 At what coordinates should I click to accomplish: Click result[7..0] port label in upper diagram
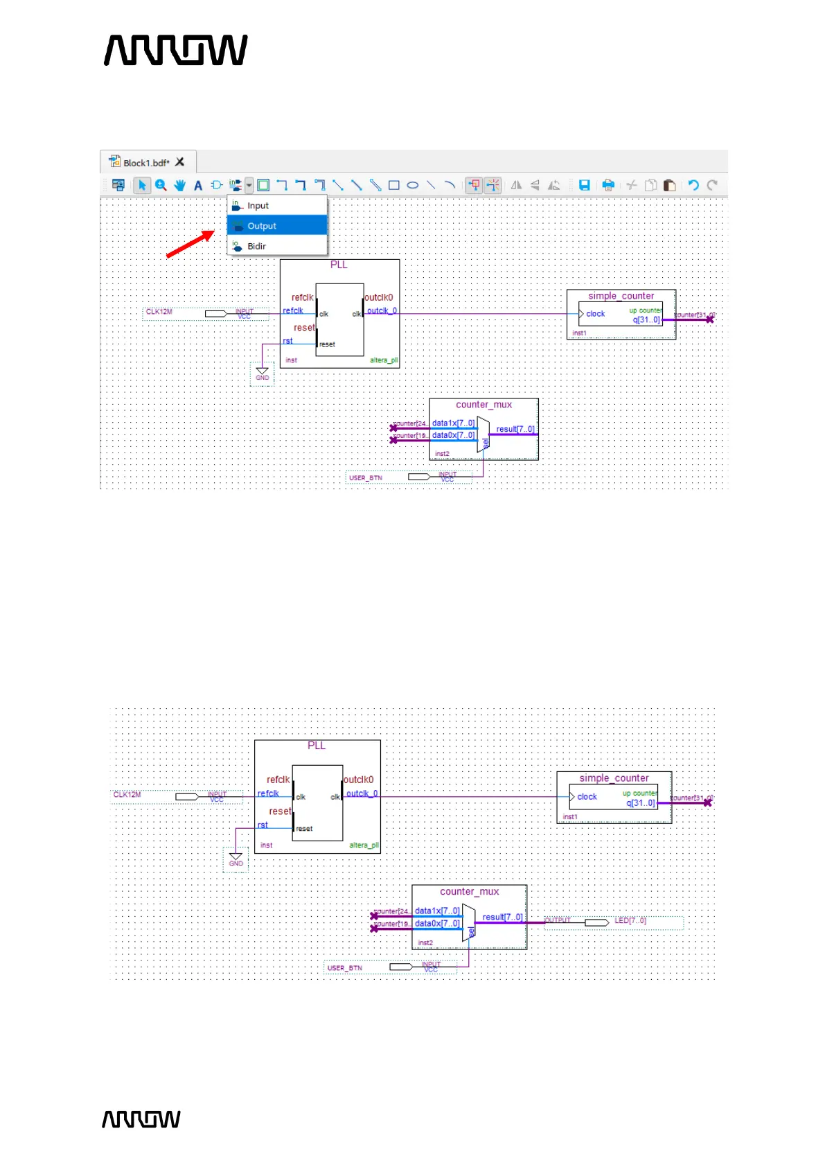[515, 429]
